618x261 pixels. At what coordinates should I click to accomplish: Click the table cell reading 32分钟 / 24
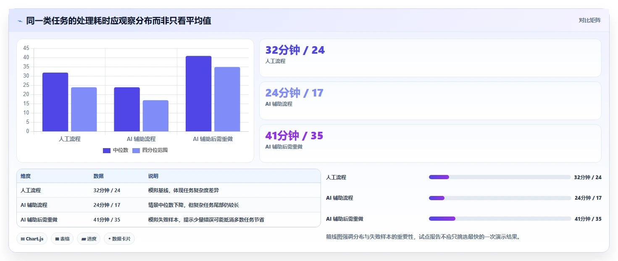pyautogui.click(x=107, y=191)
